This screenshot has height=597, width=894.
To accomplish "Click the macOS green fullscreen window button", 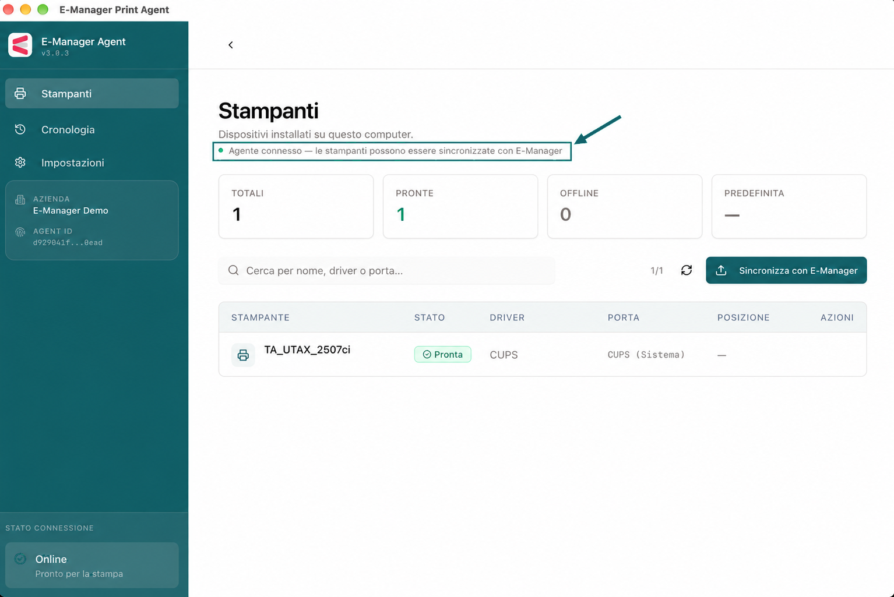I will click(x=43, y=9).
